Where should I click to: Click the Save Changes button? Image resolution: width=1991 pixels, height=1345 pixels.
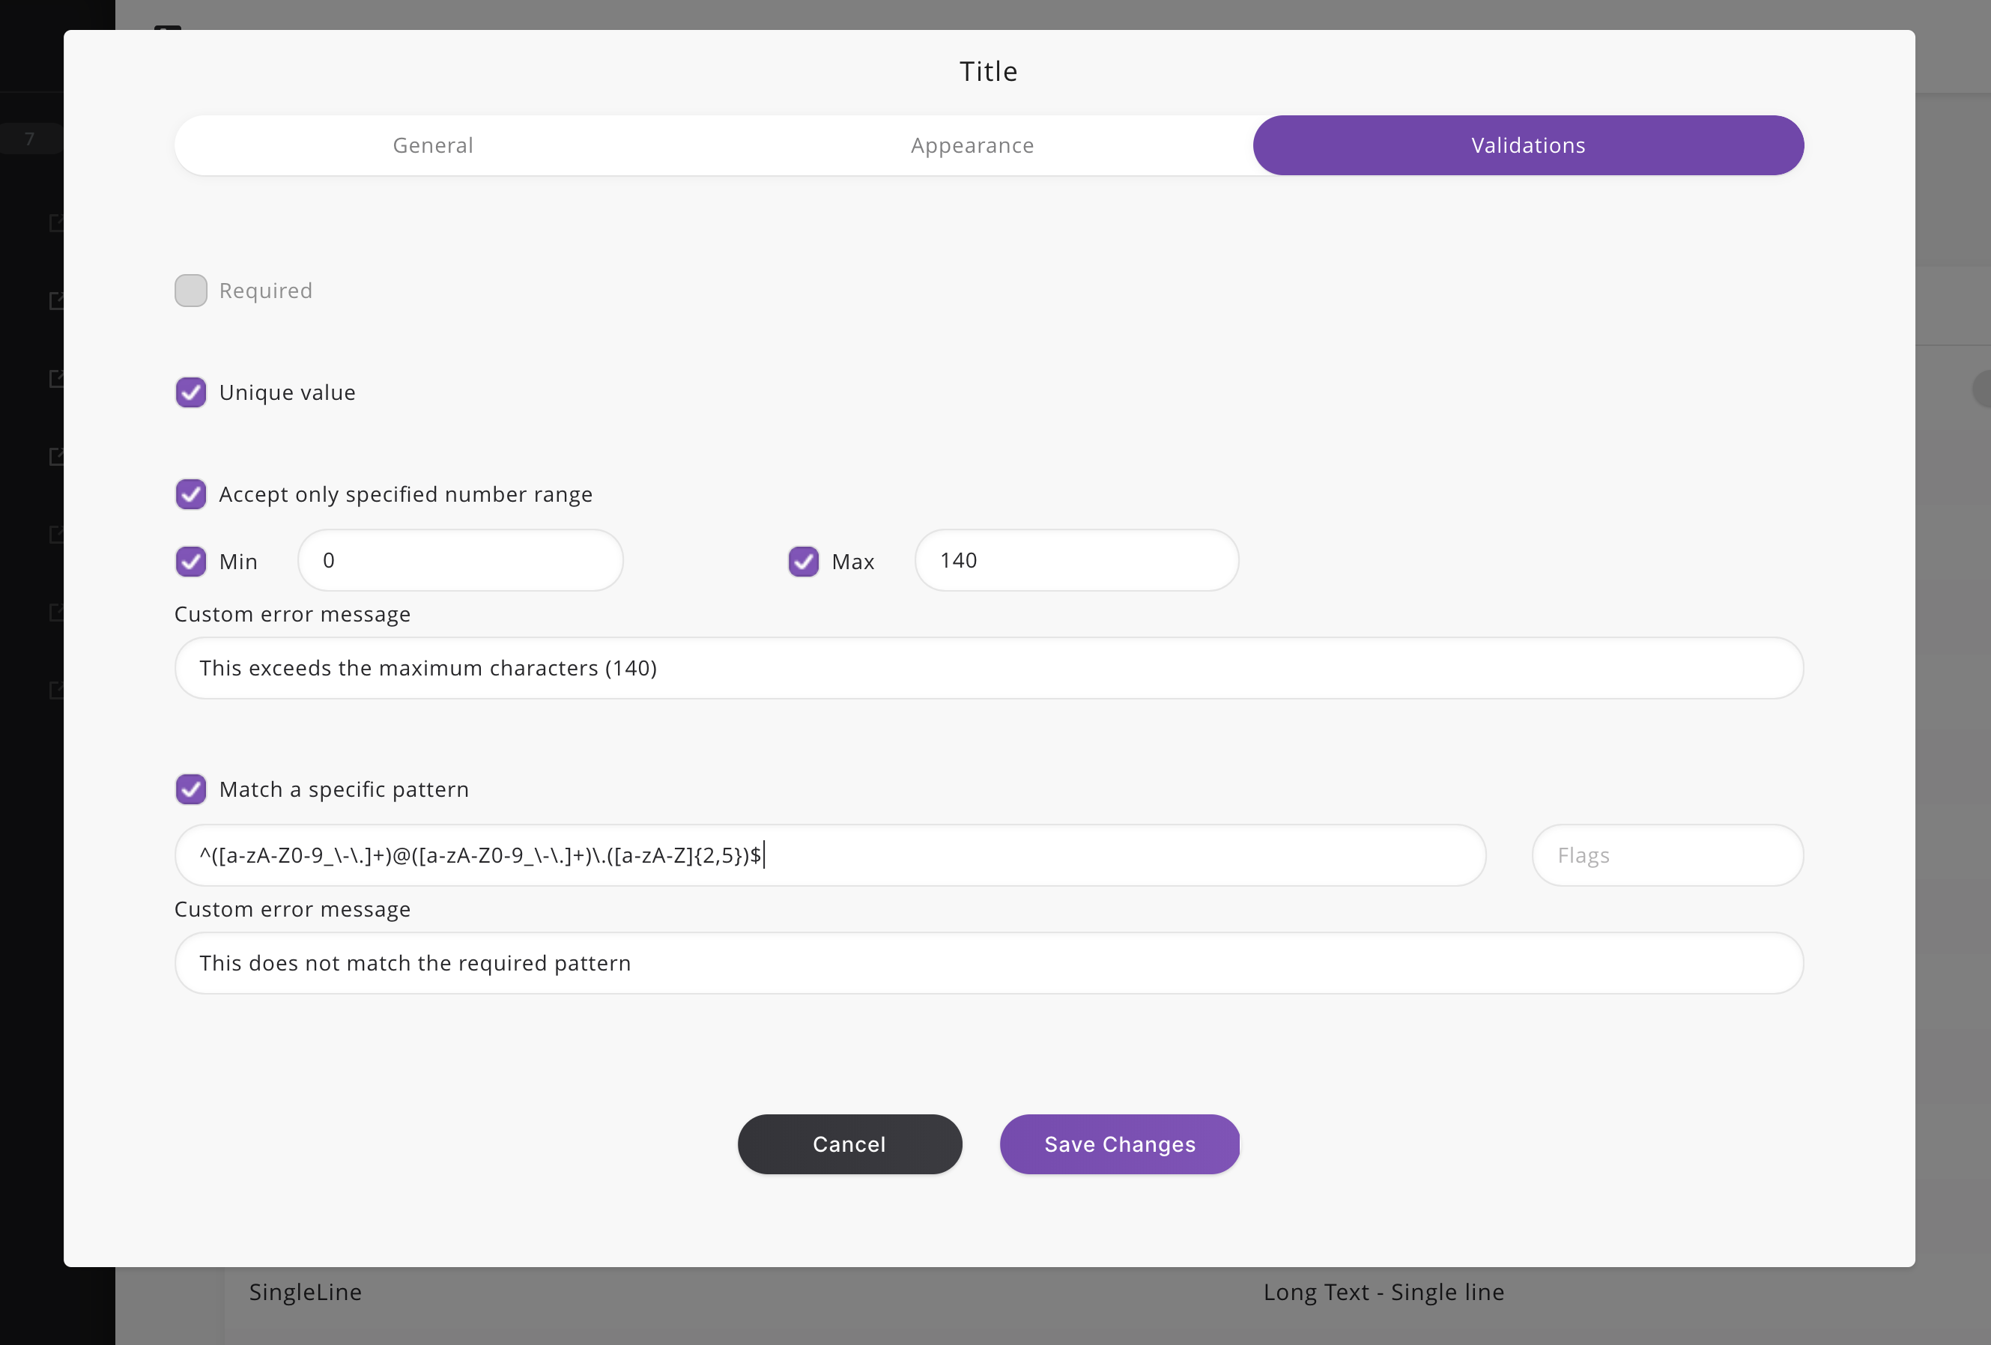1120,1144
